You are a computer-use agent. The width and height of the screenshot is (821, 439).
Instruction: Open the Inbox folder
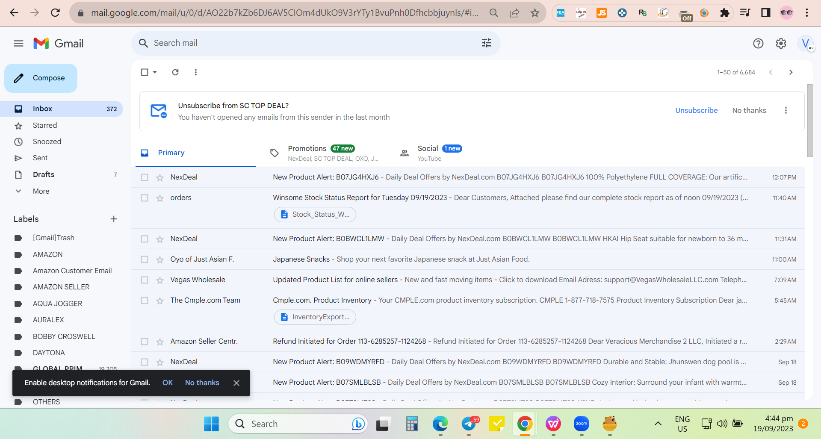point(62,109)
